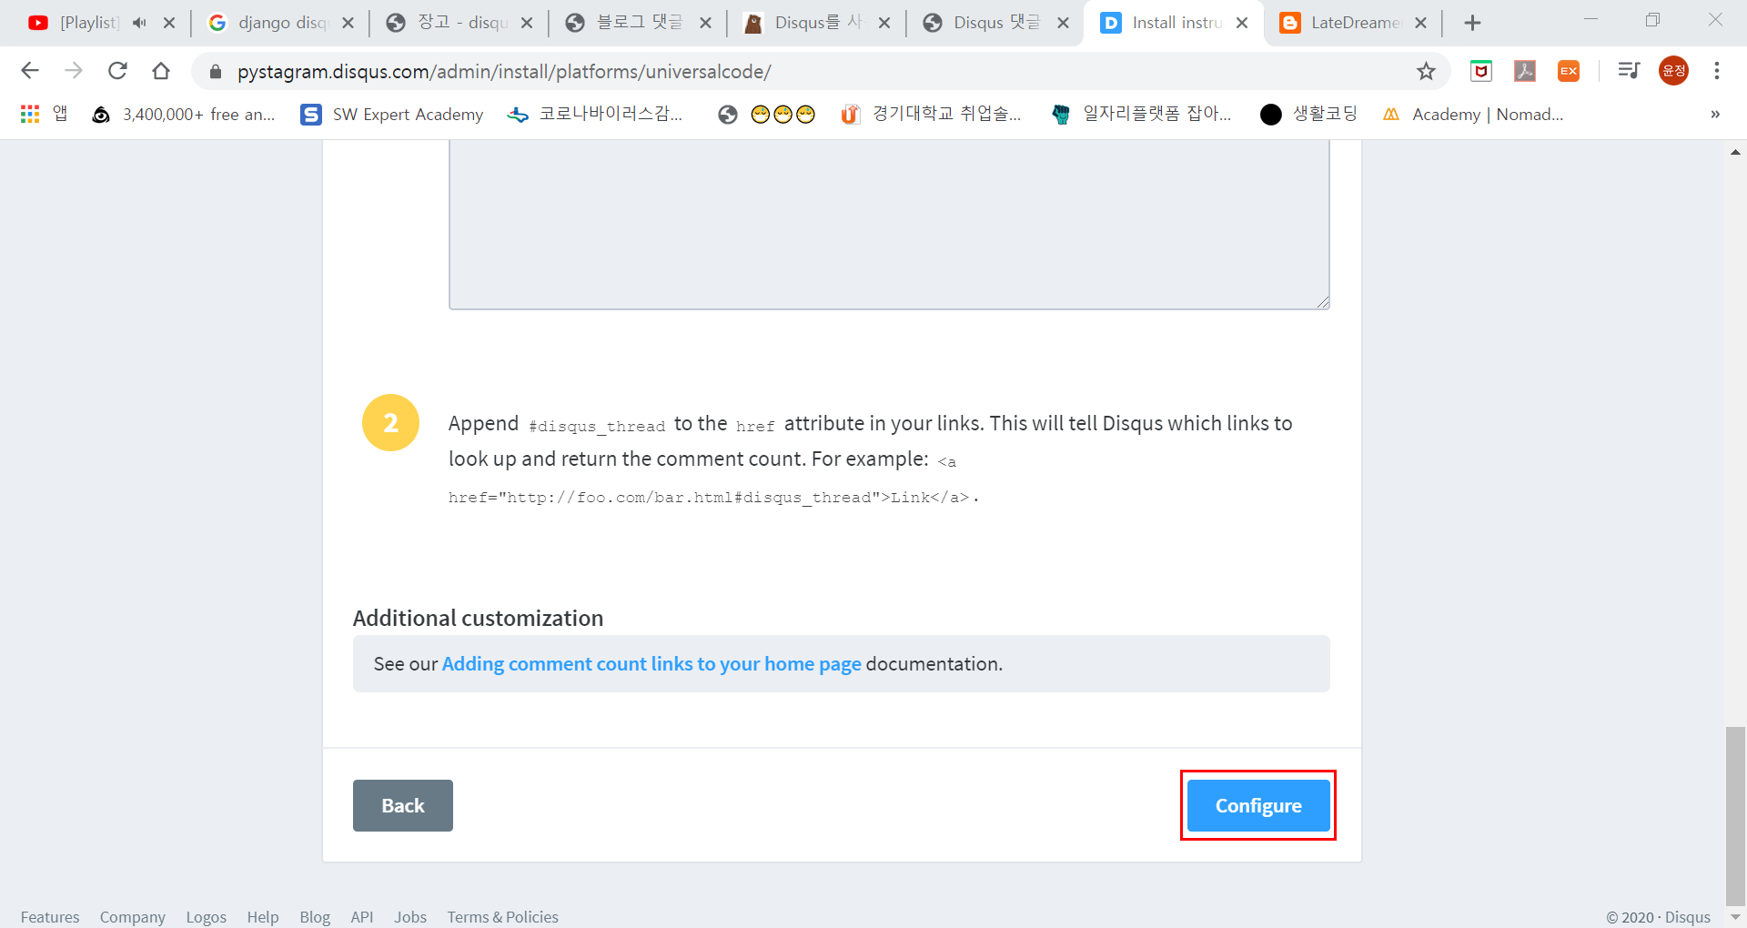Click the Back button
Viewport: 1747px width, 928px height.
click(403, 805)
